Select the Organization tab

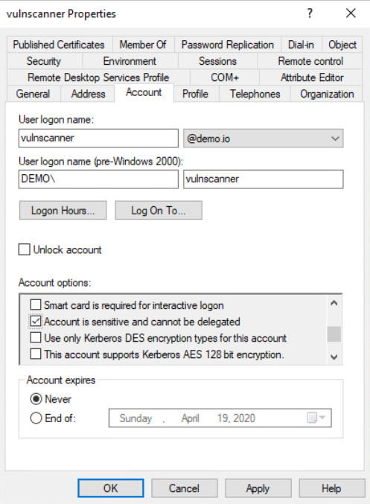pyautogui.click(x=327, y=94)
